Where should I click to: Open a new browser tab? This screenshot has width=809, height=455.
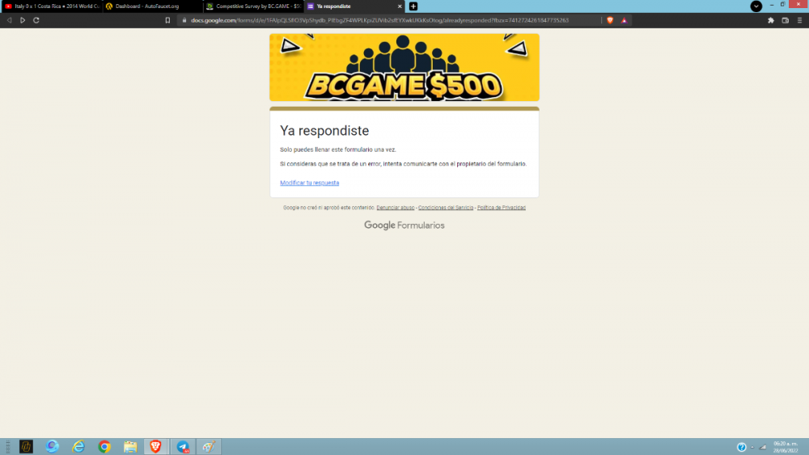(413, 6)
